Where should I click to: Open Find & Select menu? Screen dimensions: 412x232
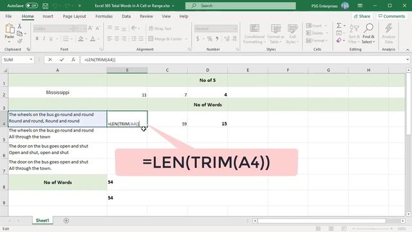(368, 34)
